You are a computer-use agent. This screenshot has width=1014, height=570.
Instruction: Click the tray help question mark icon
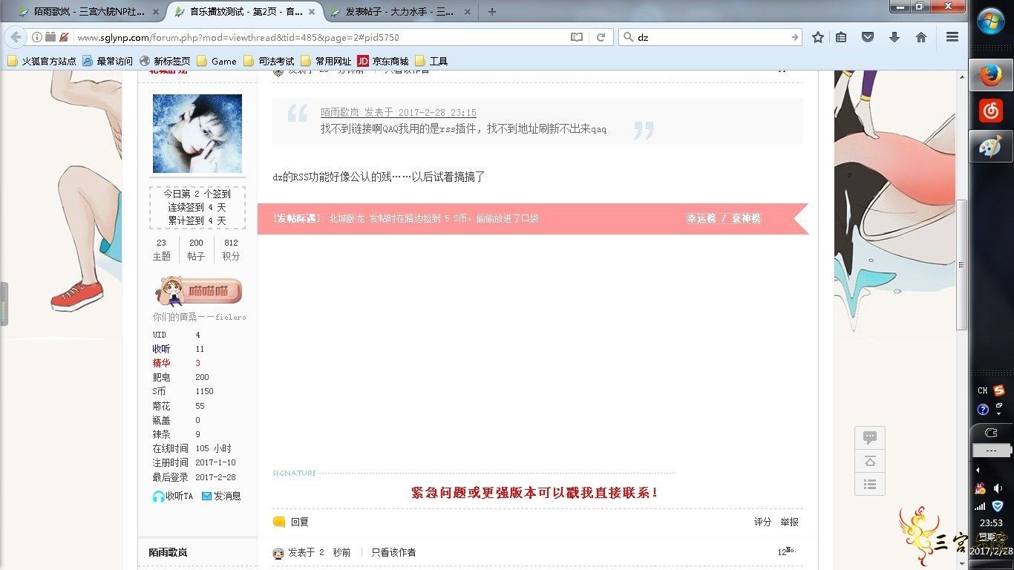coord(983,409)
